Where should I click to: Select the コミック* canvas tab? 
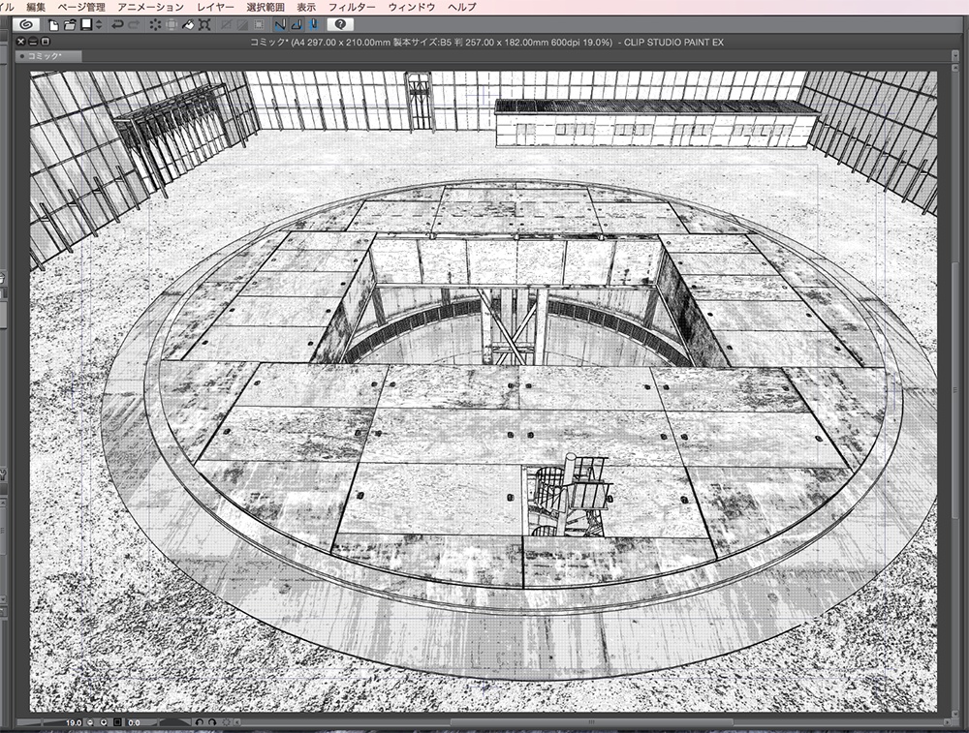pyautogui.click(x=48, y=56)
